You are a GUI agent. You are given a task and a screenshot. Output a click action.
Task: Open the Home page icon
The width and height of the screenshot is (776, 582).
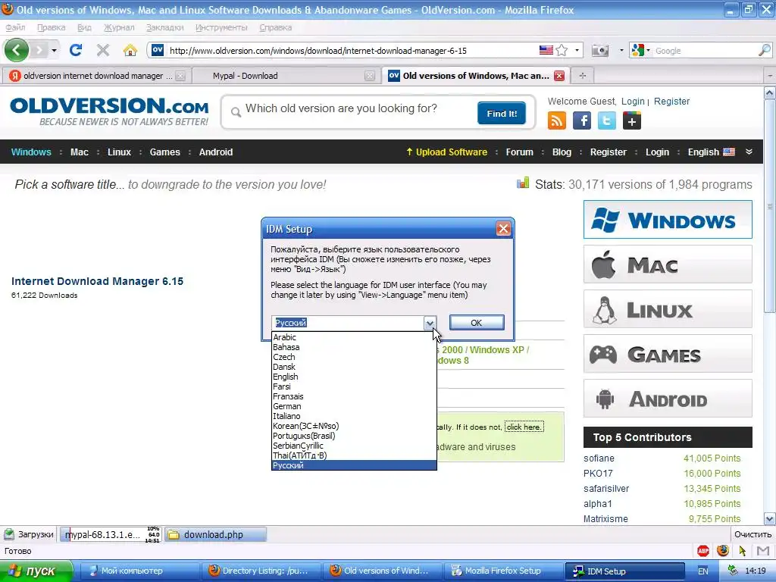[130, 50]
